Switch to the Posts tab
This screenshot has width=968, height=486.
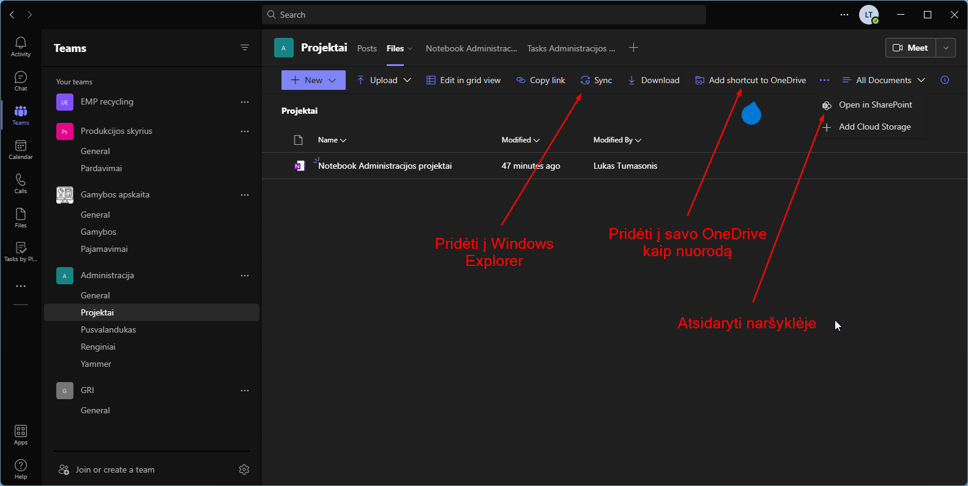[367, 48]
